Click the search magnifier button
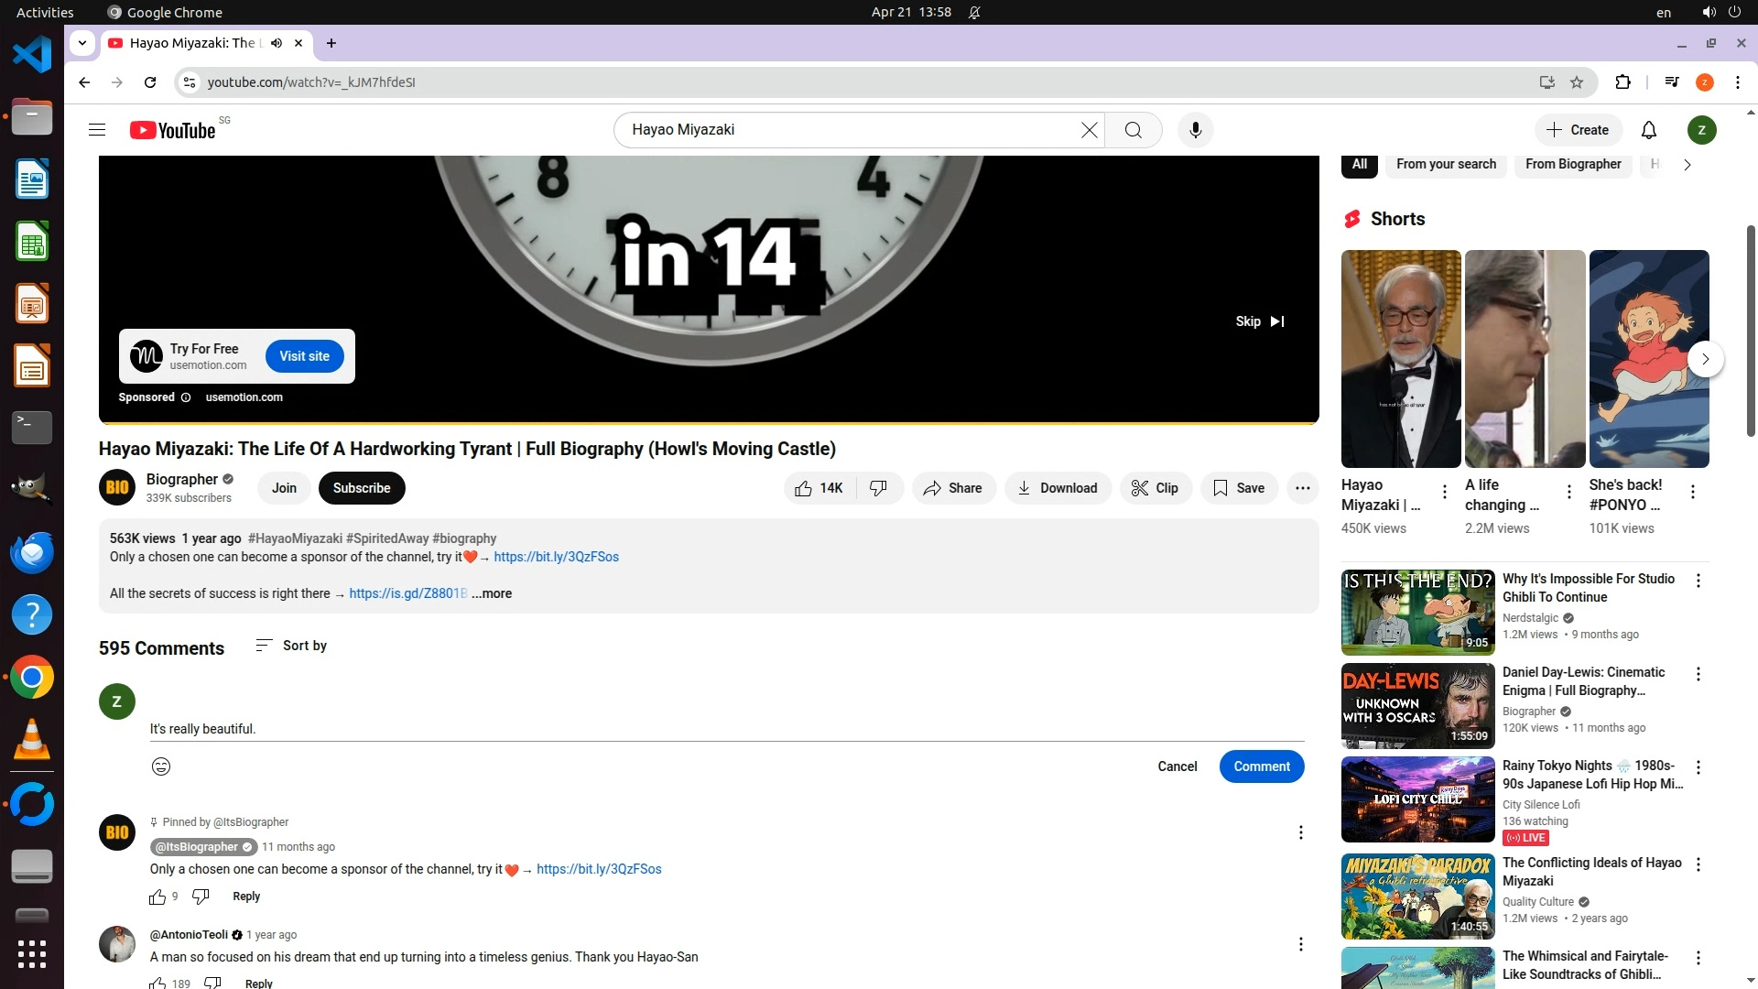 pyautogui.click(x=1133, y=130)
